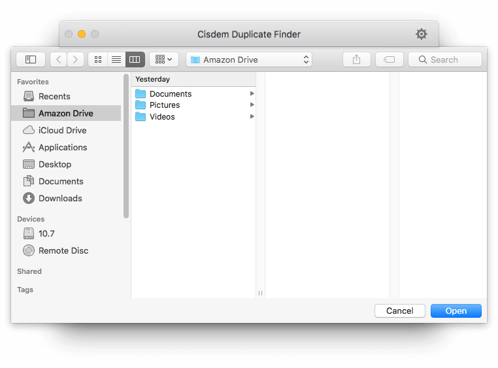The width and height of the screenshot is (498, 368).
Task: Click the Shared sidebar section heading
Action: tap(29, 271)
